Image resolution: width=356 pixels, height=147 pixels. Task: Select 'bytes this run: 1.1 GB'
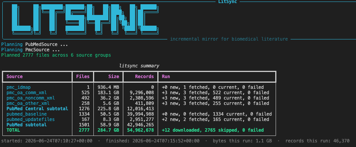point(242,141)
